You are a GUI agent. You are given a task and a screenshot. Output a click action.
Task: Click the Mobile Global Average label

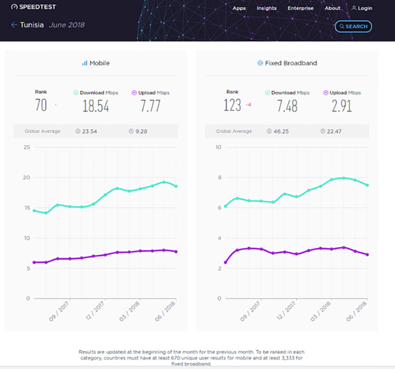tap(42, 131)
